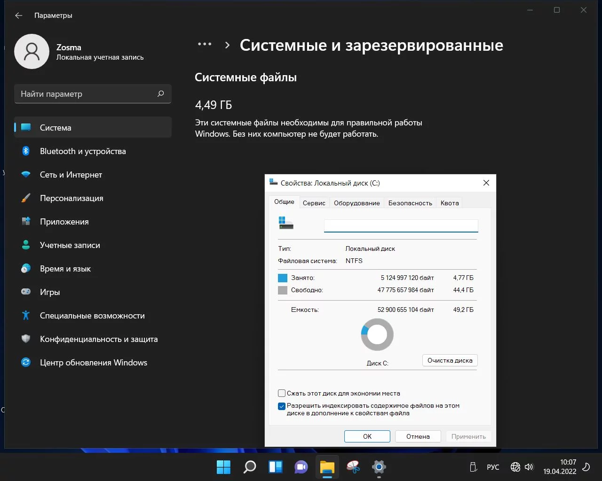The image size is (602, 481).
Task: Open the Chat app on the taskbar
Action: pyautogui.click(x=301, y=467)
